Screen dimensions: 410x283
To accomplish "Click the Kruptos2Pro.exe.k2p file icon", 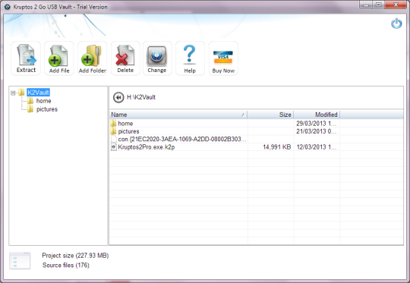I will tap(113, 147).
